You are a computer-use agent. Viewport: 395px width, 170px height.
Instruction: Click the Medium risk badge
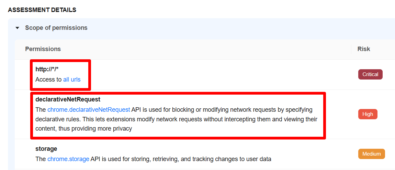click(x=371, y=154)
